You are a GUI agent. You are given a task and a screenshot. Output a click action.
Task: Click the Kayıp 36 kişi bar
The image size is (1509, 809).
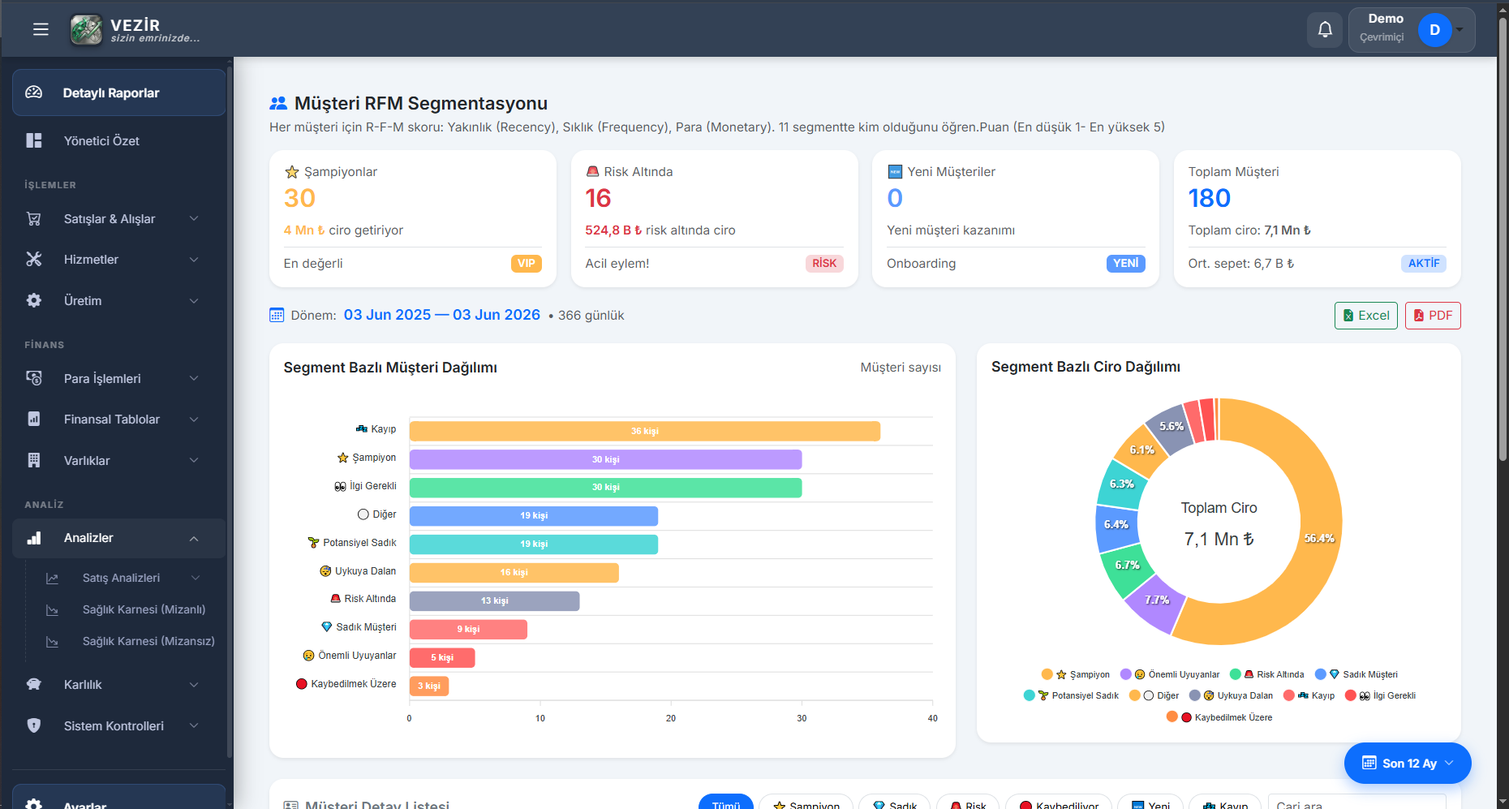(645, 431)
